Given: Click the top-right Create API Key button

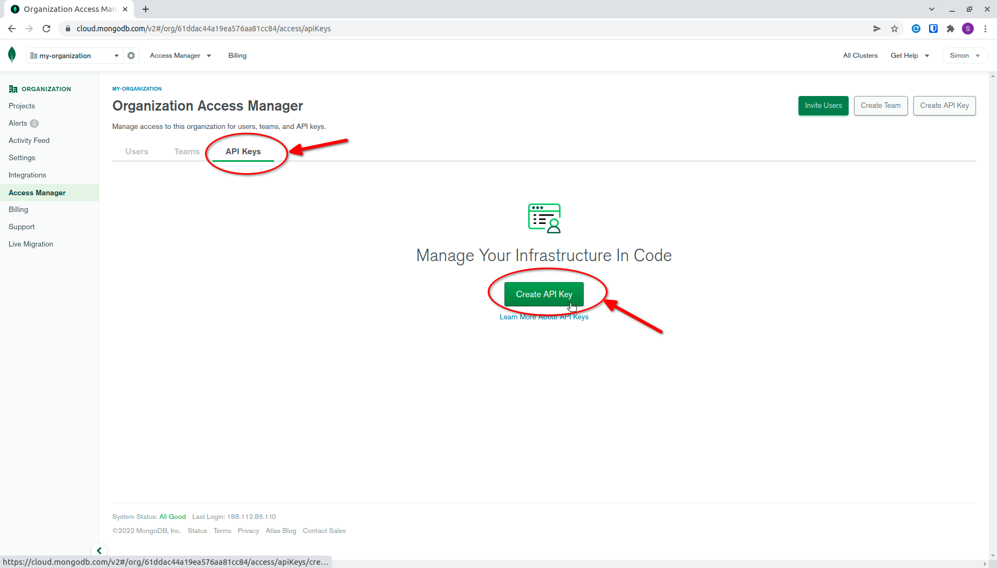Looking at the screenshot, I should 944,106.
